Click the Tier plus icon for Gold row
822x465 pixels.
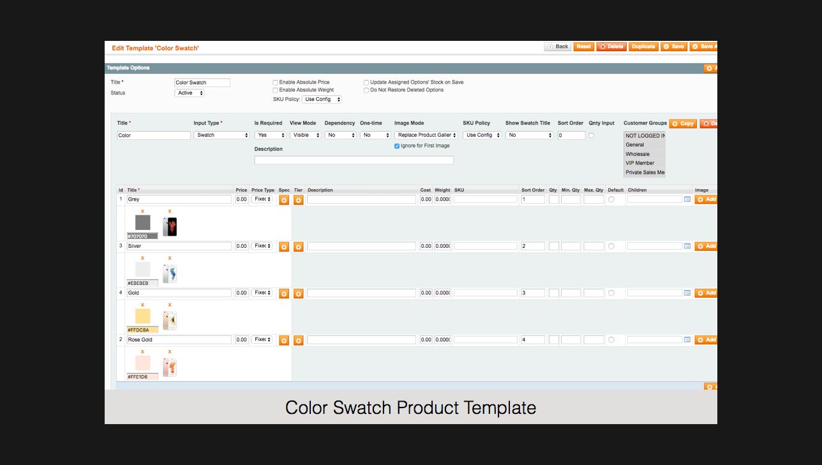point(298,294)
